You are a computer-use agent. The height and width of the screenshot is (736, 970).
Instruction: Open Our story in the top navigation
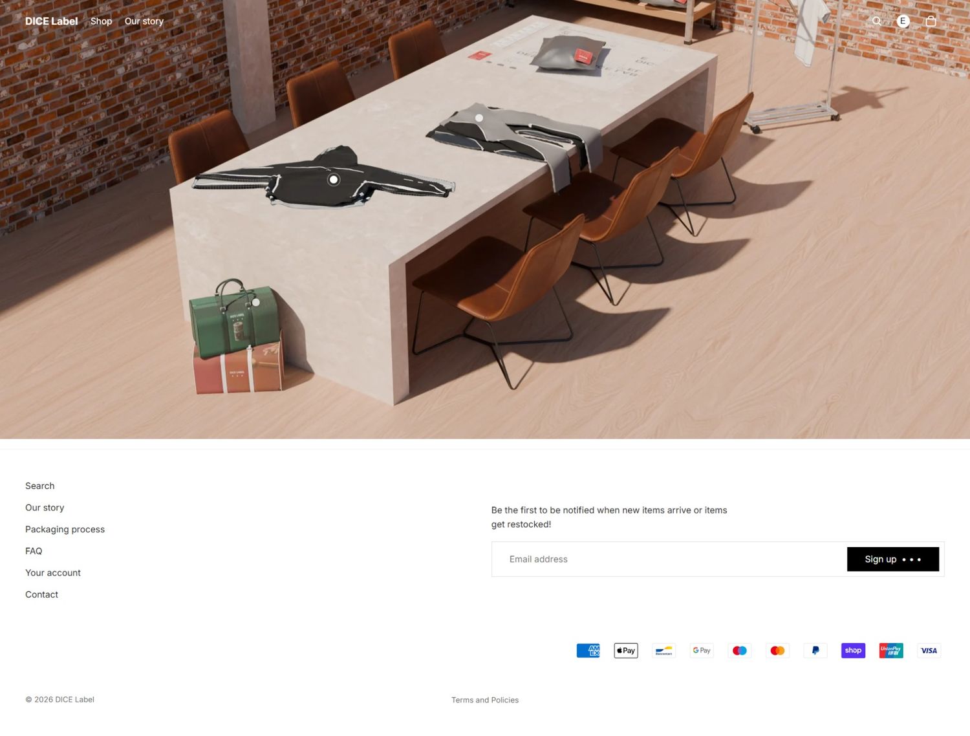click(144, 21)
